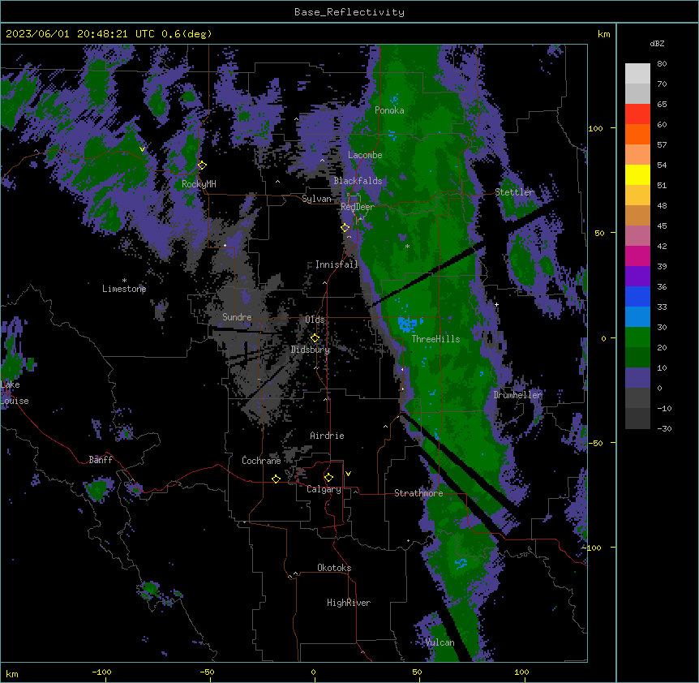
Task: Select the dark green 10-20 dBZ legend swatch
Action: pos(637,358)
